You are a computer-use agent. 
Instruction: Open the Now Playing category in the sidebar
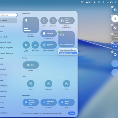tap(8, 86)
